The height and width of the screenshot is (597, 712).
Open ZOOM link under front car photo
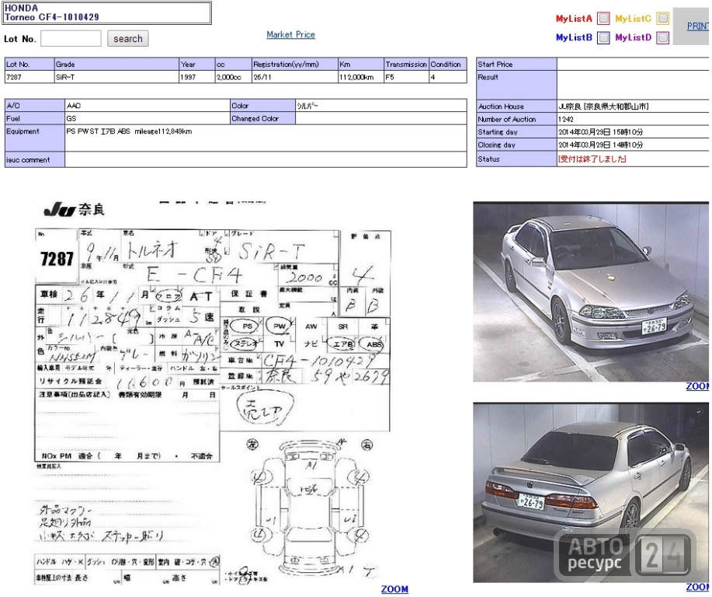point(697,386)
